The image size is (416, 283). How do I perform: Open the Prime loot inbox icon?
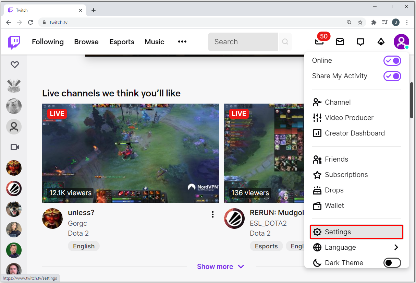(x=340, y=42)
